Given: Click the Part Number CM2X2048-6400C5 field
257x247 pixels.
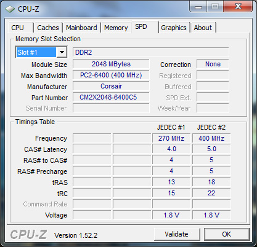Looking at the screenshot, I should (x=111, y=97).
